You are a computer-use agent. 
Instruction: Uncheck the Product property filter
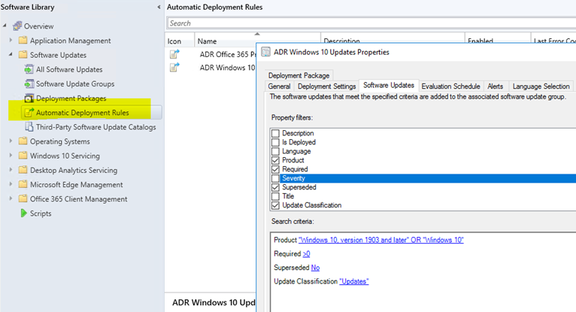(x=275, y=160)
